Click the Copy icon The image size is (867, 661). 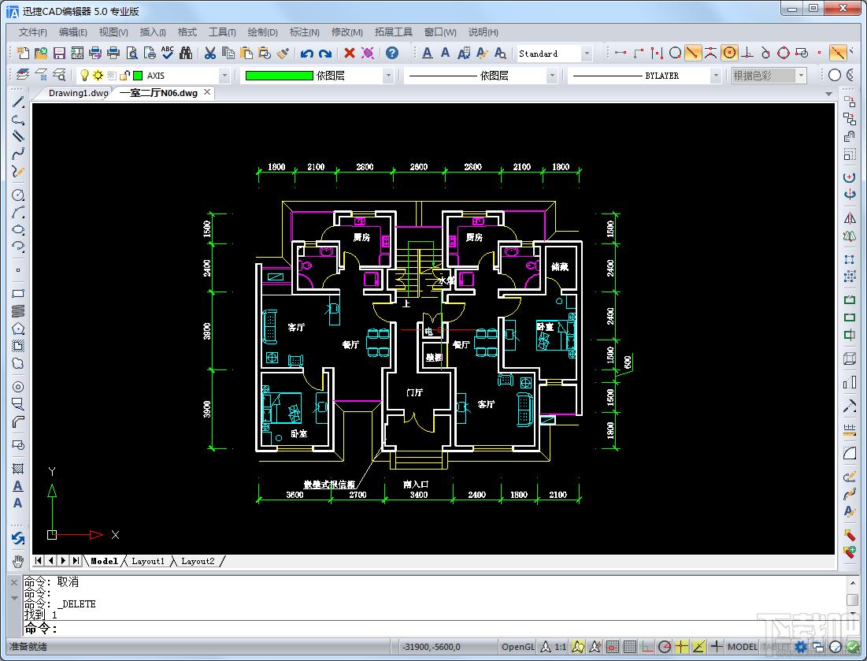pyautogui.click(x=228, y=53)
